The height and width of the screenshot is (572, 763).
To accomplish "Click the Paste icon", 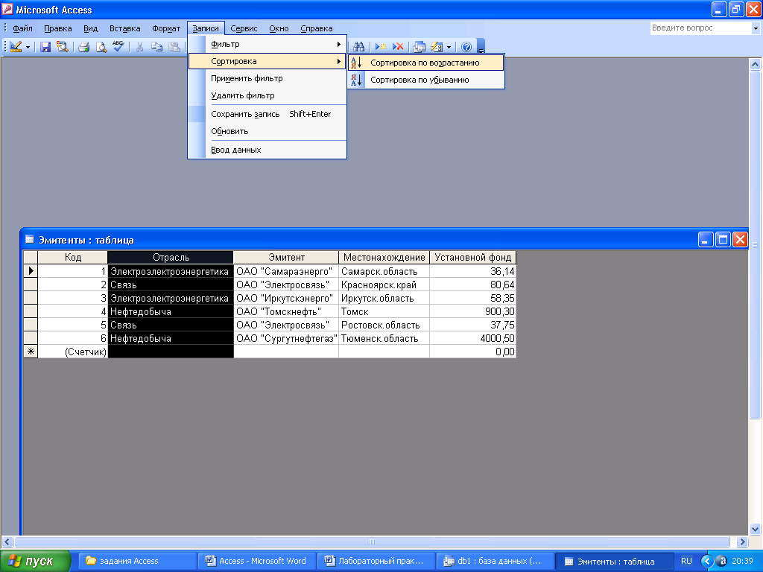I will [174, 47].
